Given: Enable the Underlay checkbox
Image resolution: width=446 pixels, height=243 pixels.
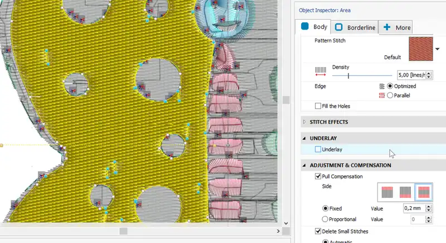Looking at the screenshot, I should (318, 149).
